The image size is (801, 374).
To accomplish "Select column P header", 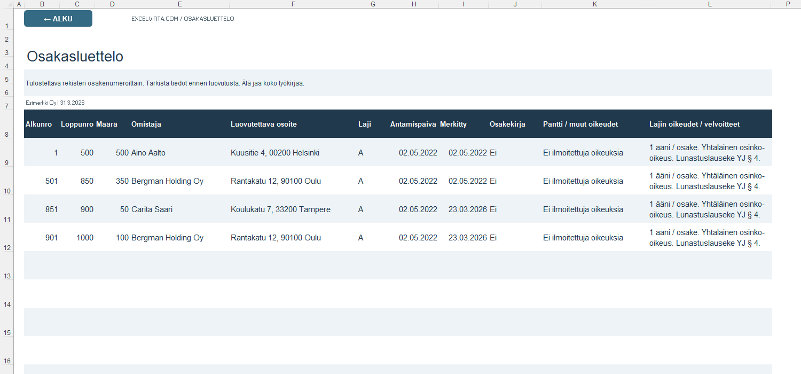I will coord(787,4).
